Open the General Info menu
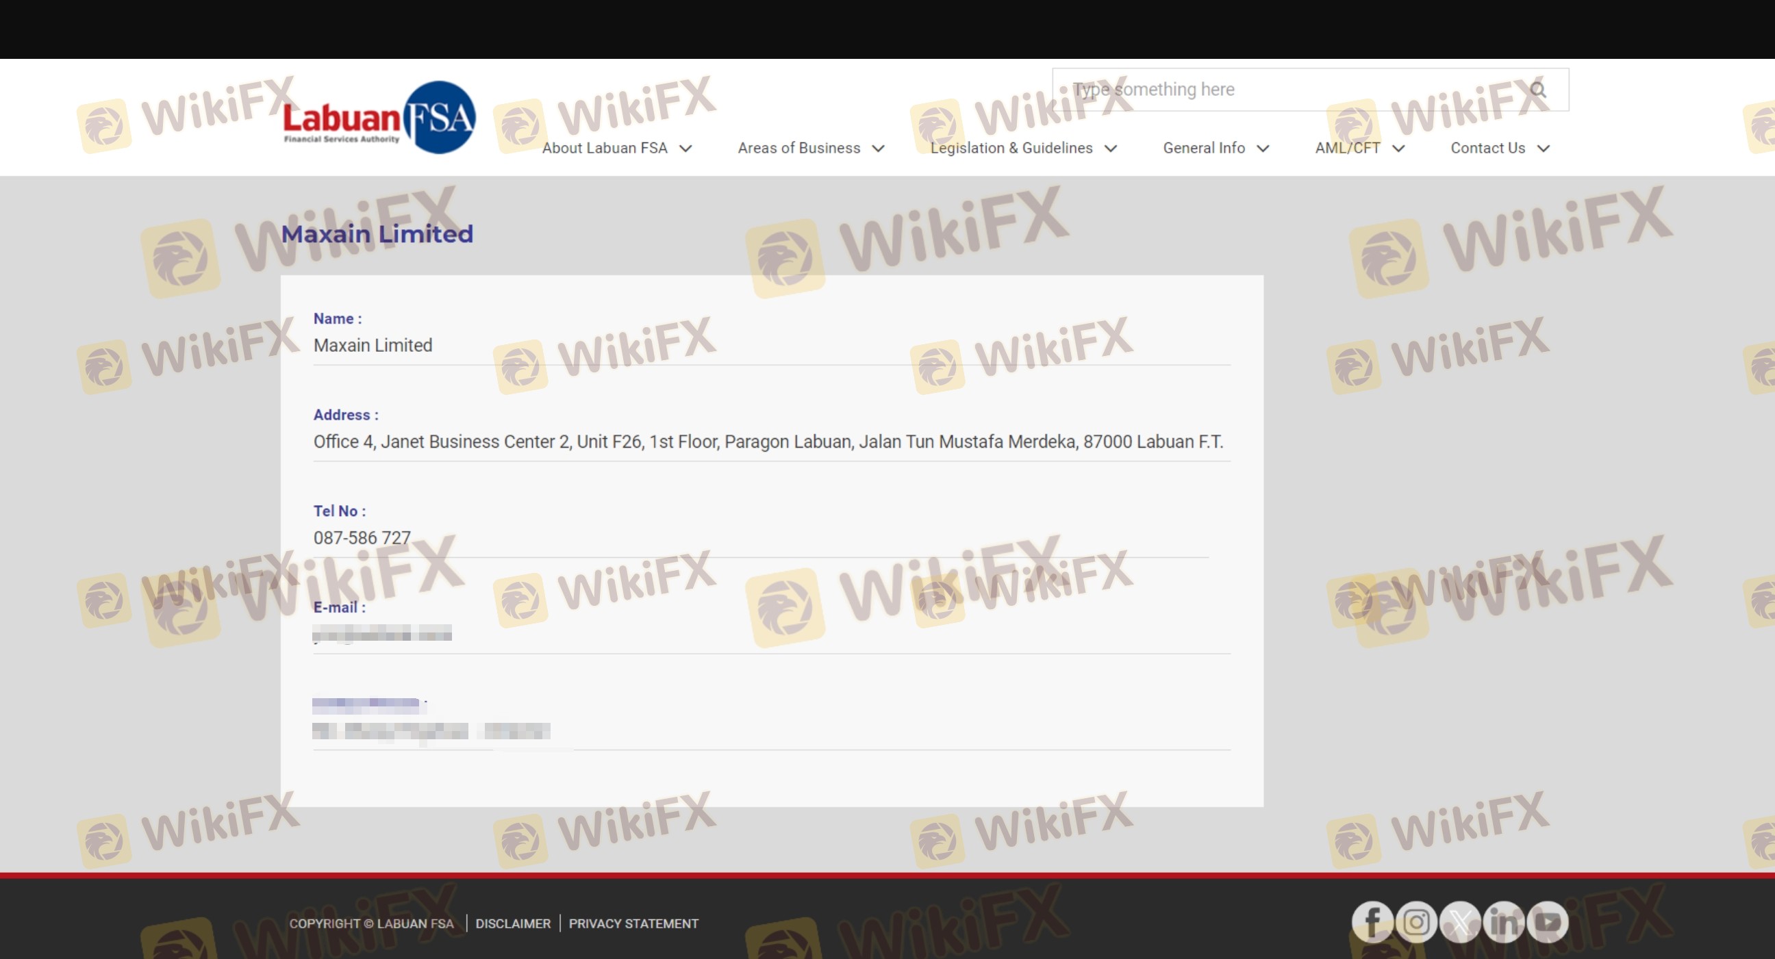1775x959 pixels. pyautogui.click(x=1204, y=148)
